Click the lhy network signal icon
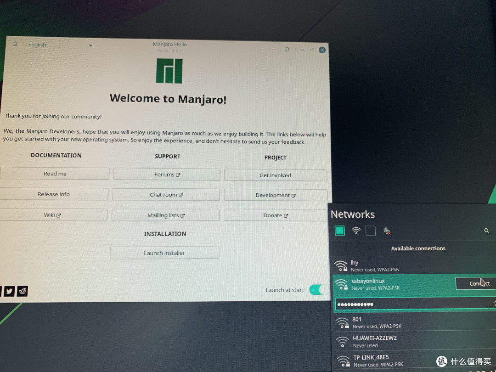Image resolution: width=496 pixels, height=372 pixels. 341,266
